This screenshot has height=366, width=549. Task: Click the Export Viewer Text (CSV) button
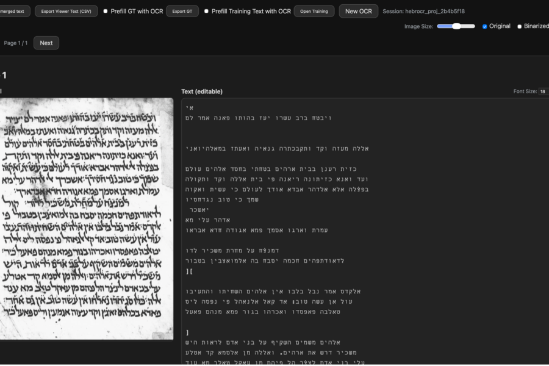click(x=66, y=11)
